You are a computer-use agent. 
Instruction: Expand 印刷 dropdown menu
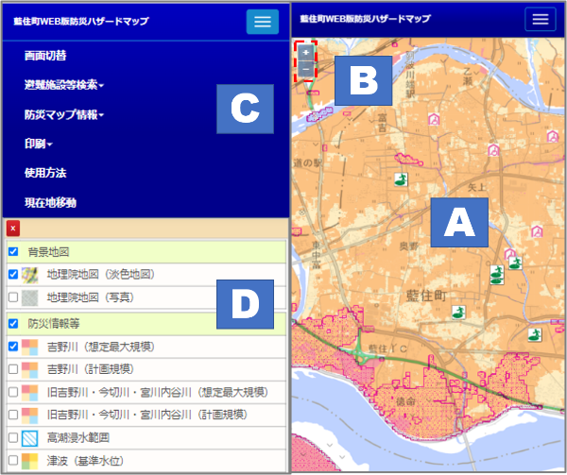point(39,144)
